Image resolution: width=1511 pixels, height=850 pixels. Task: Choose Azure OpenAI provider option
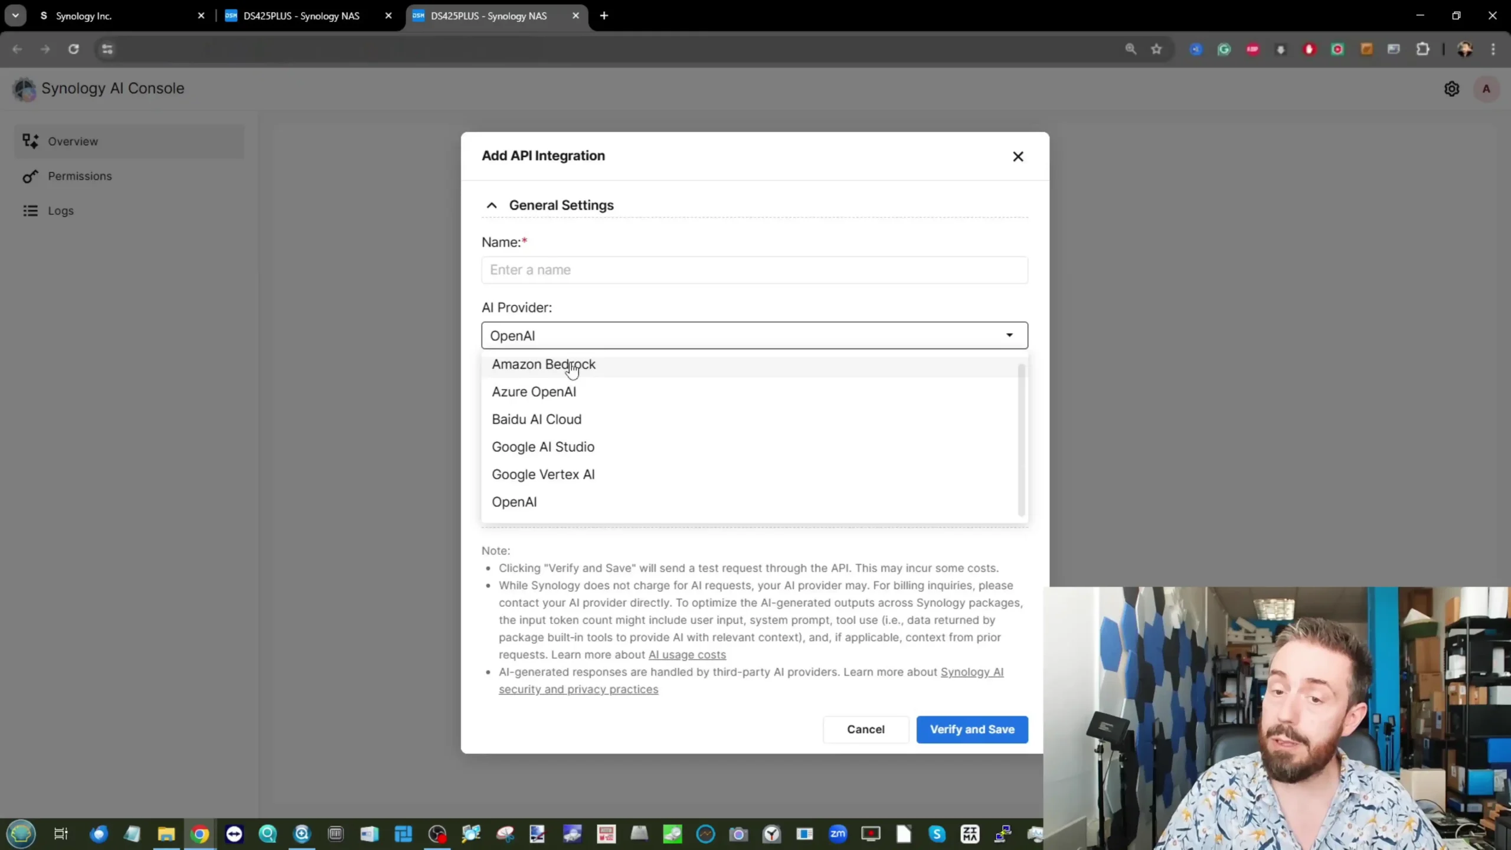coord(750,392)
